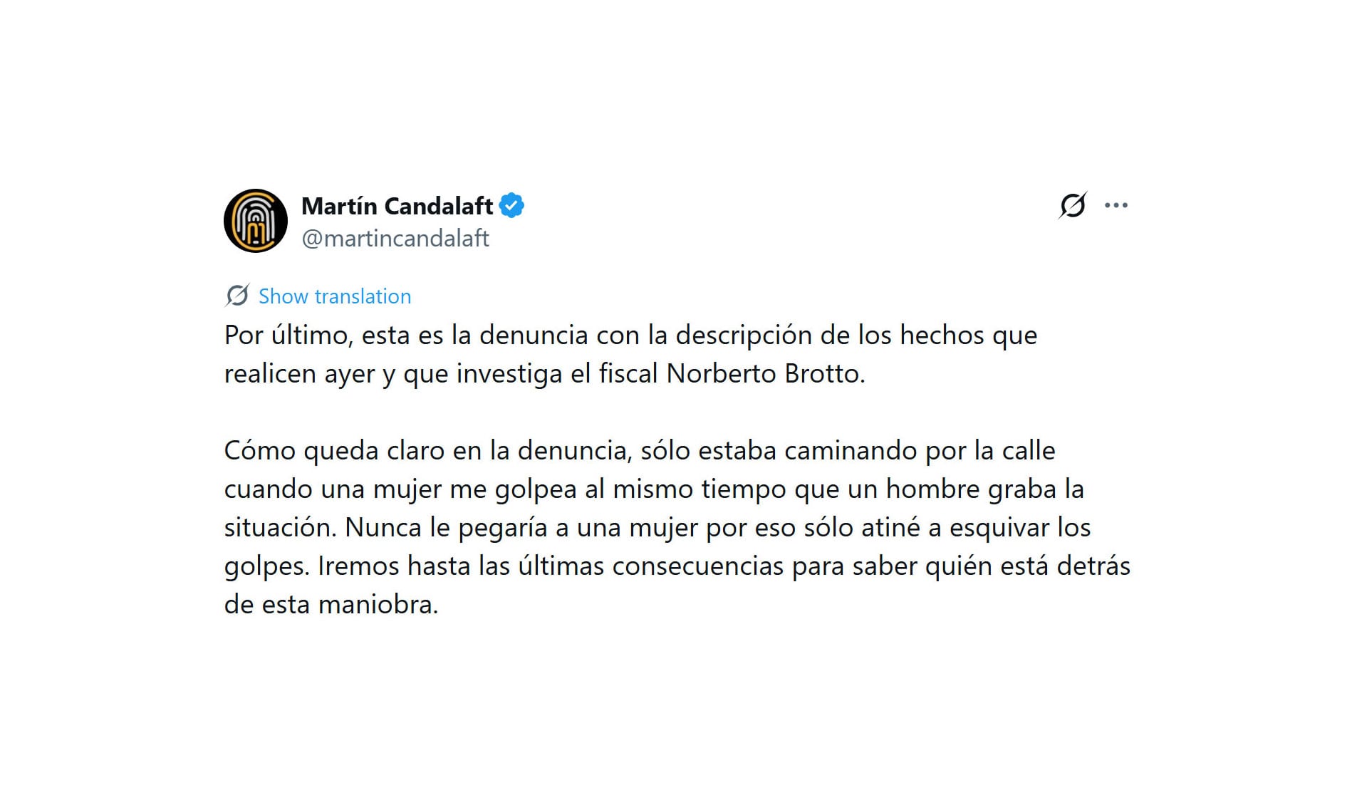
Task: Click the Grok icon beside Show translation
Action: pyautogui.click(x=238, y=296)
